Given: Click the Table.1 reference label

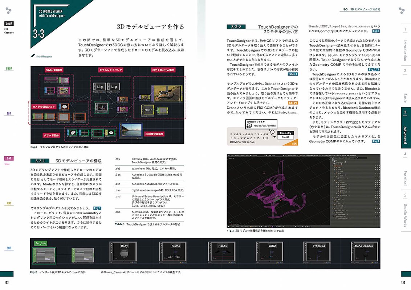Looking at the screenshot, I should click(x=292, y=74).
